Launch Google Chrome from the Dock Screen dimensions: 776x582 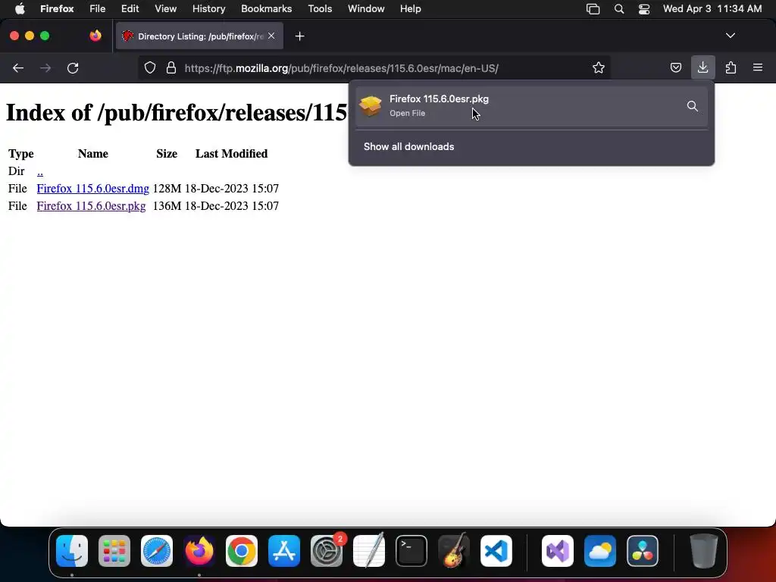[x=242, y=551]
